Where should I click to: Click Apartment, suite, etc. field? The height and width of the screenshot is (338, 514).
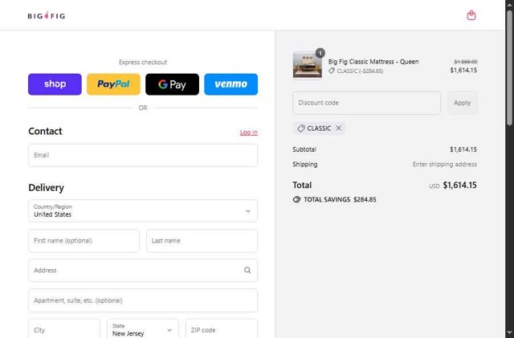[143, 300]
